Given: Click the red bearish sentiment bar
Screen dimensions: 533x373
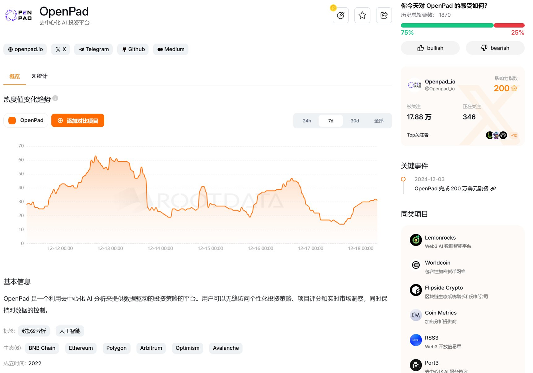Looking at the screenshot, I should (x=509, y=25).
